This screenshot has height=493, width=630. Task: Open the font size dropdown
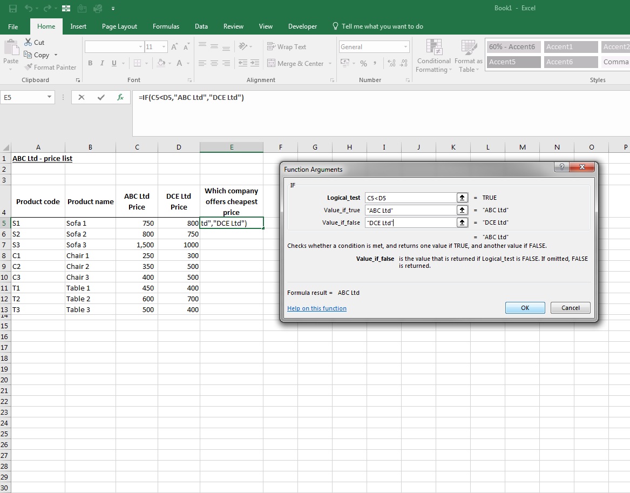coord(164,46)
